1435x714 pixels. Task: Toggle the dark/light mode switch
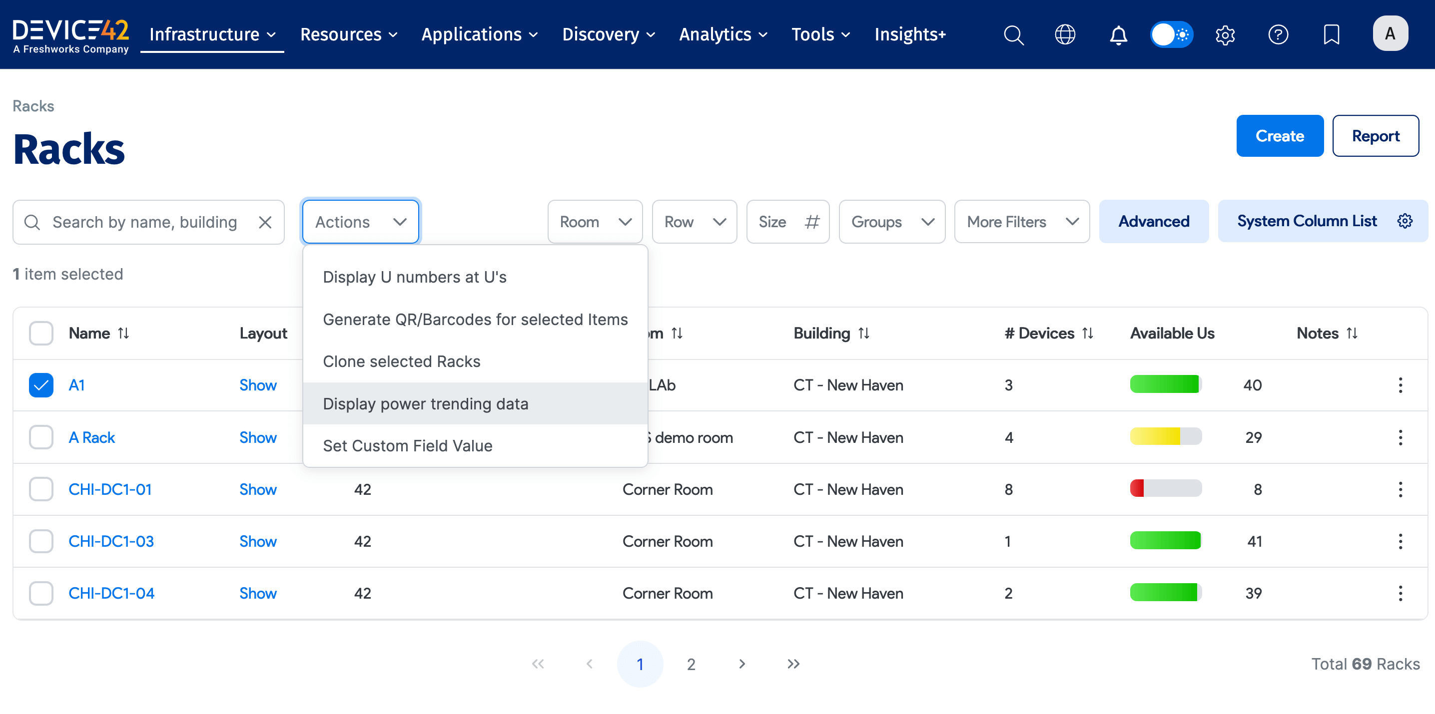click(1172, 34)
